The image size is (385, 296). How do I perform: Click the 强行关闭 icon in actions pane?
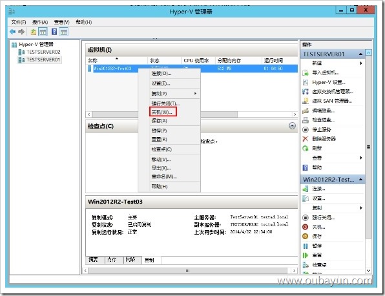click(x=306, y=218)
